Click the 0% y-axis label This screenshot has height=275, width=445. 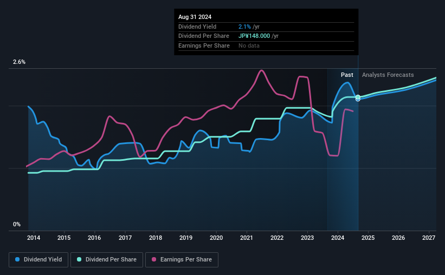[x=17, y=224]
